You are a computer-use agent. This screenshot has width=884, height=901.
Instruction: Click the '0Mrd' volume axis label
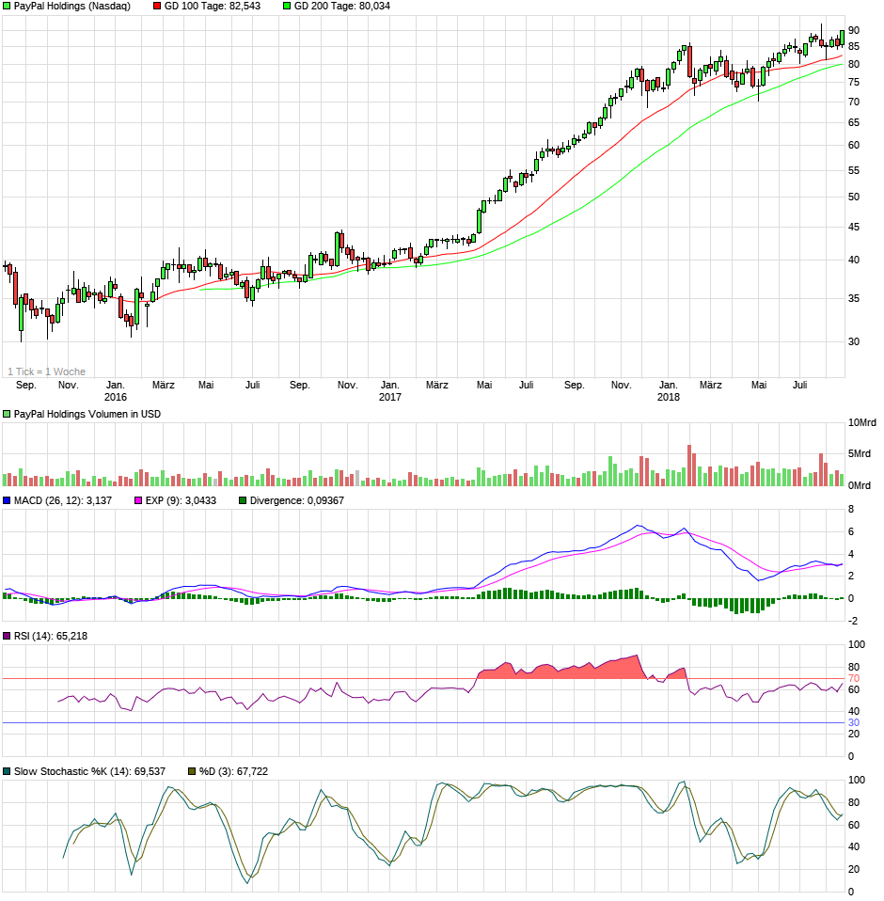(860, 486)
